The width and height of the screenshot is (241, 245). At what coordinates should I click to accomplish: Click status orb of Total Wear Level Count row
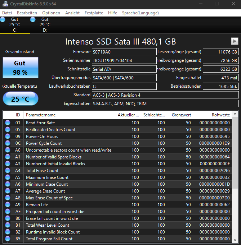point(8,225)
